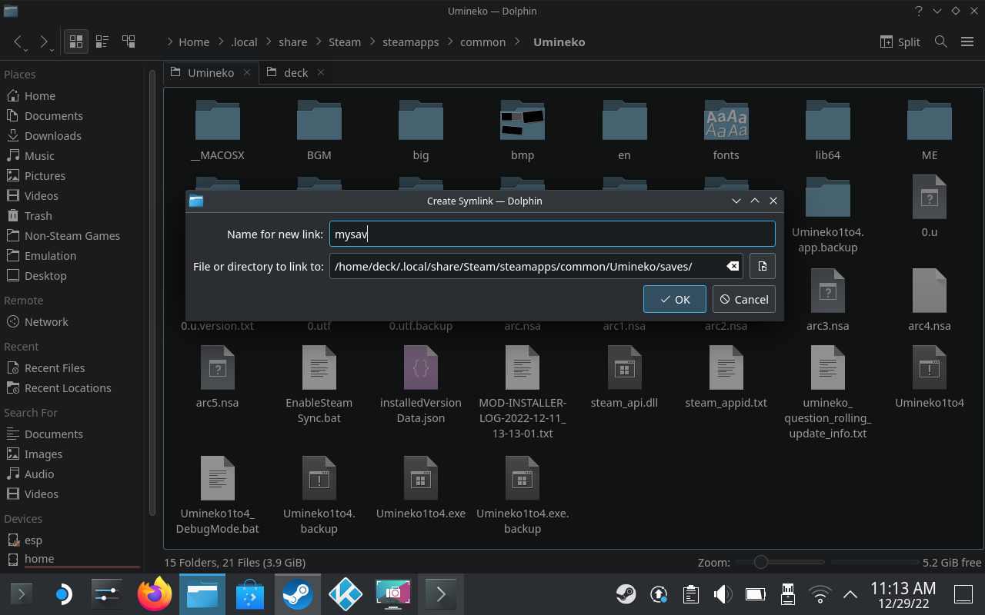This screenshot has height=615, width=985.
Task: Open the battery tray icon
Action: point(756,593)
